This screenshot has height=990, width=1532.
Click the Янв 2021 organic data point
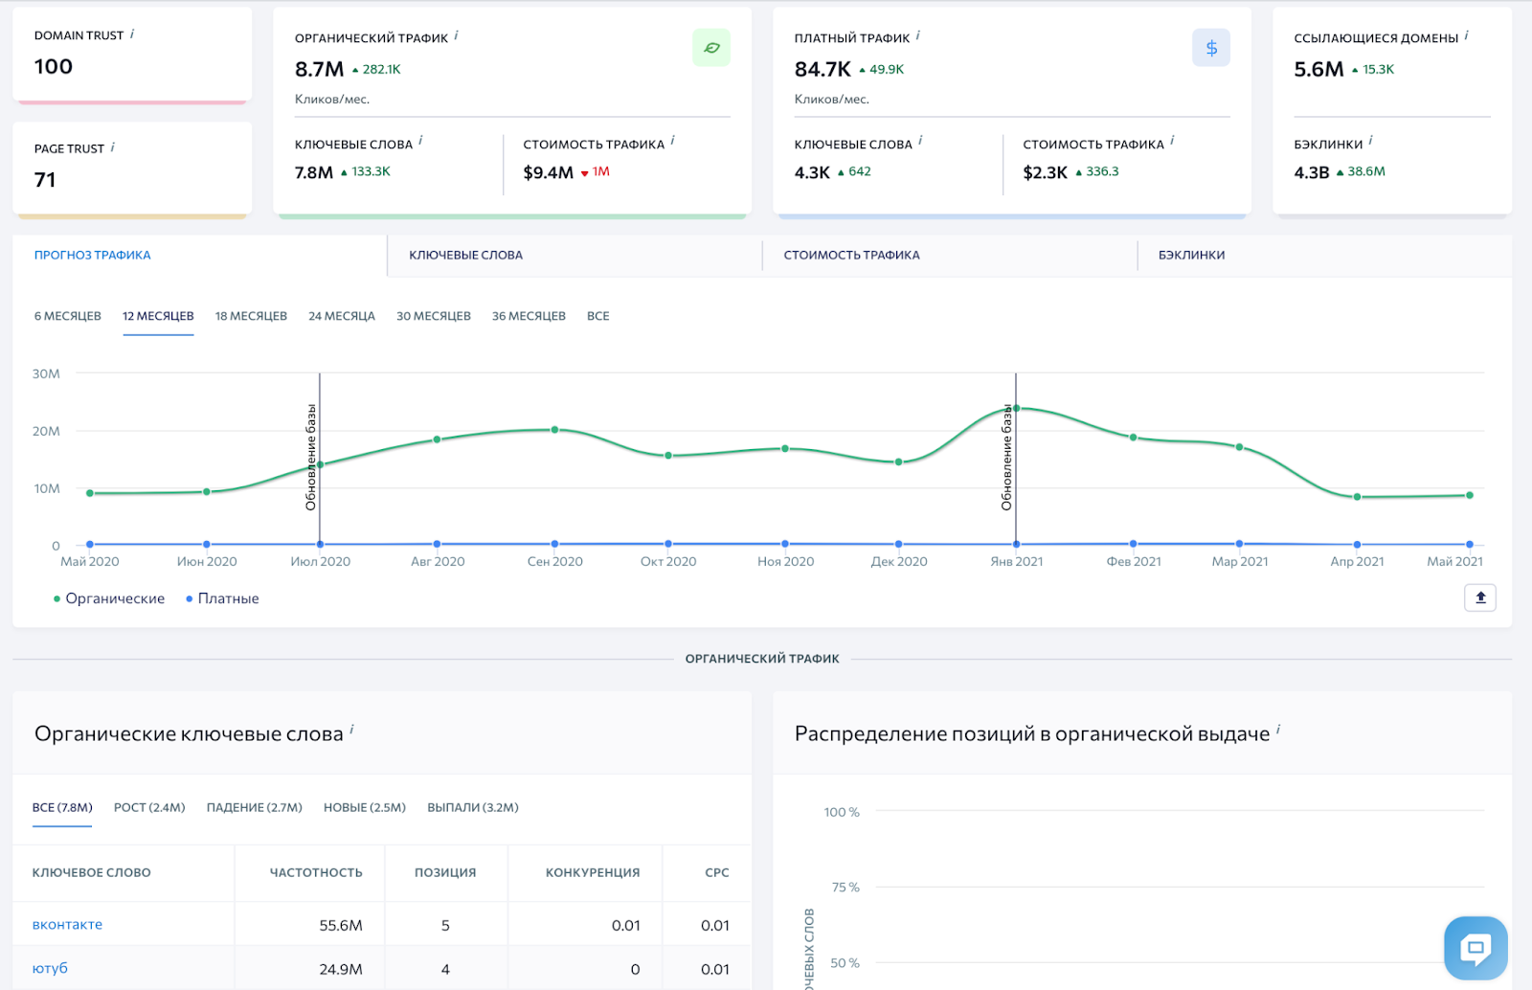tap(1016, 408)
